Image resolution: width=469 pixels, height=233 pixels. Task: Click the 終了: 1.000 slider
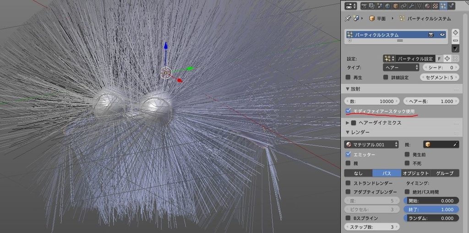[x=431, y=209]
